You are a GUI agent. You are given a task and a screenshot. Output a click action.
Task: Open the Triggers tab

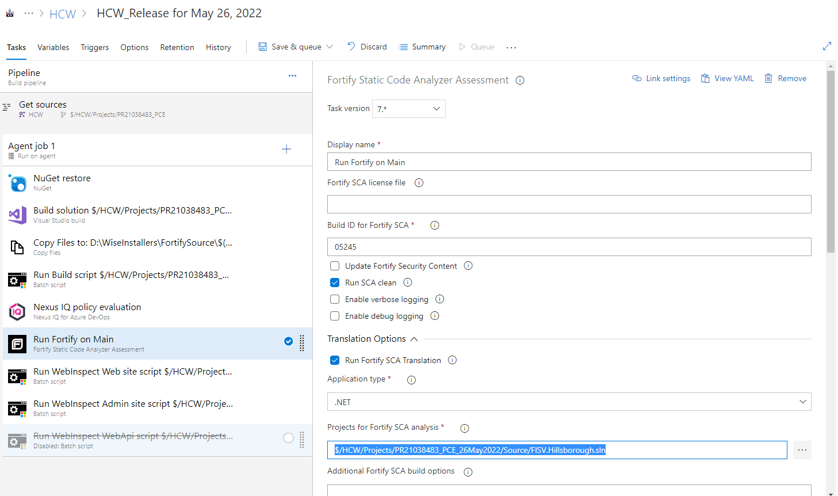(x=95, y=47)
